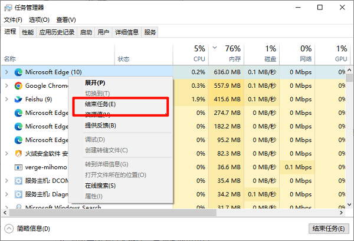Open the 查看(V) menu
This screenshot has height=241, width=354.
(66, 20)
